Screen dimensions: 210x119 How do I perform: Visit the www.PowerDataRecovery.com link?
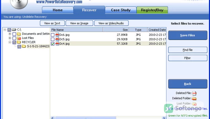[59, 2]
